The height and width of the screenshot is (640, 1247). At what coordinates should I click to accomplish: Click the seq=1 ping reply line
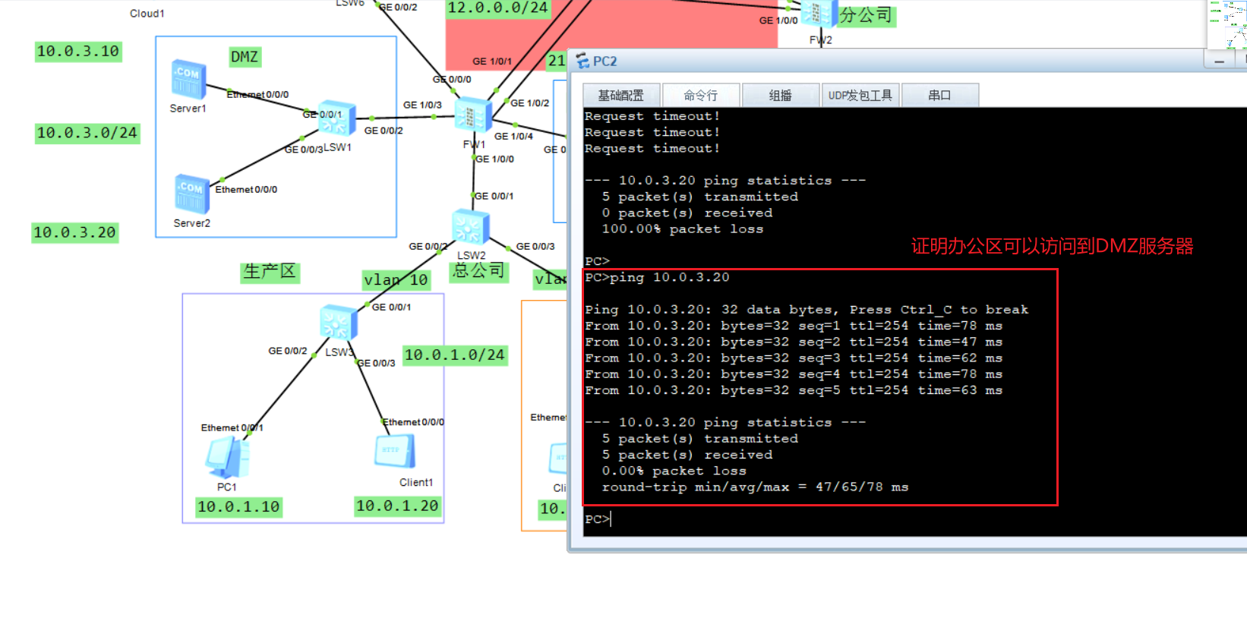pos(794,326)
